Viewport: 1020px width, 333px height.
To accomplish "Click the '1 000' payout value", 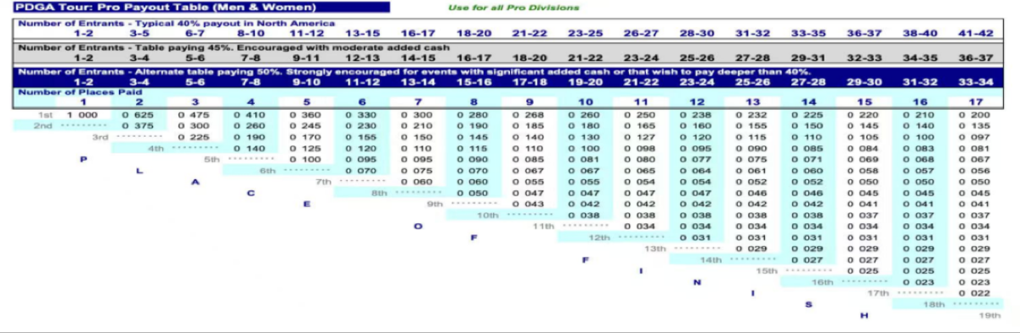I will (83, 114).
